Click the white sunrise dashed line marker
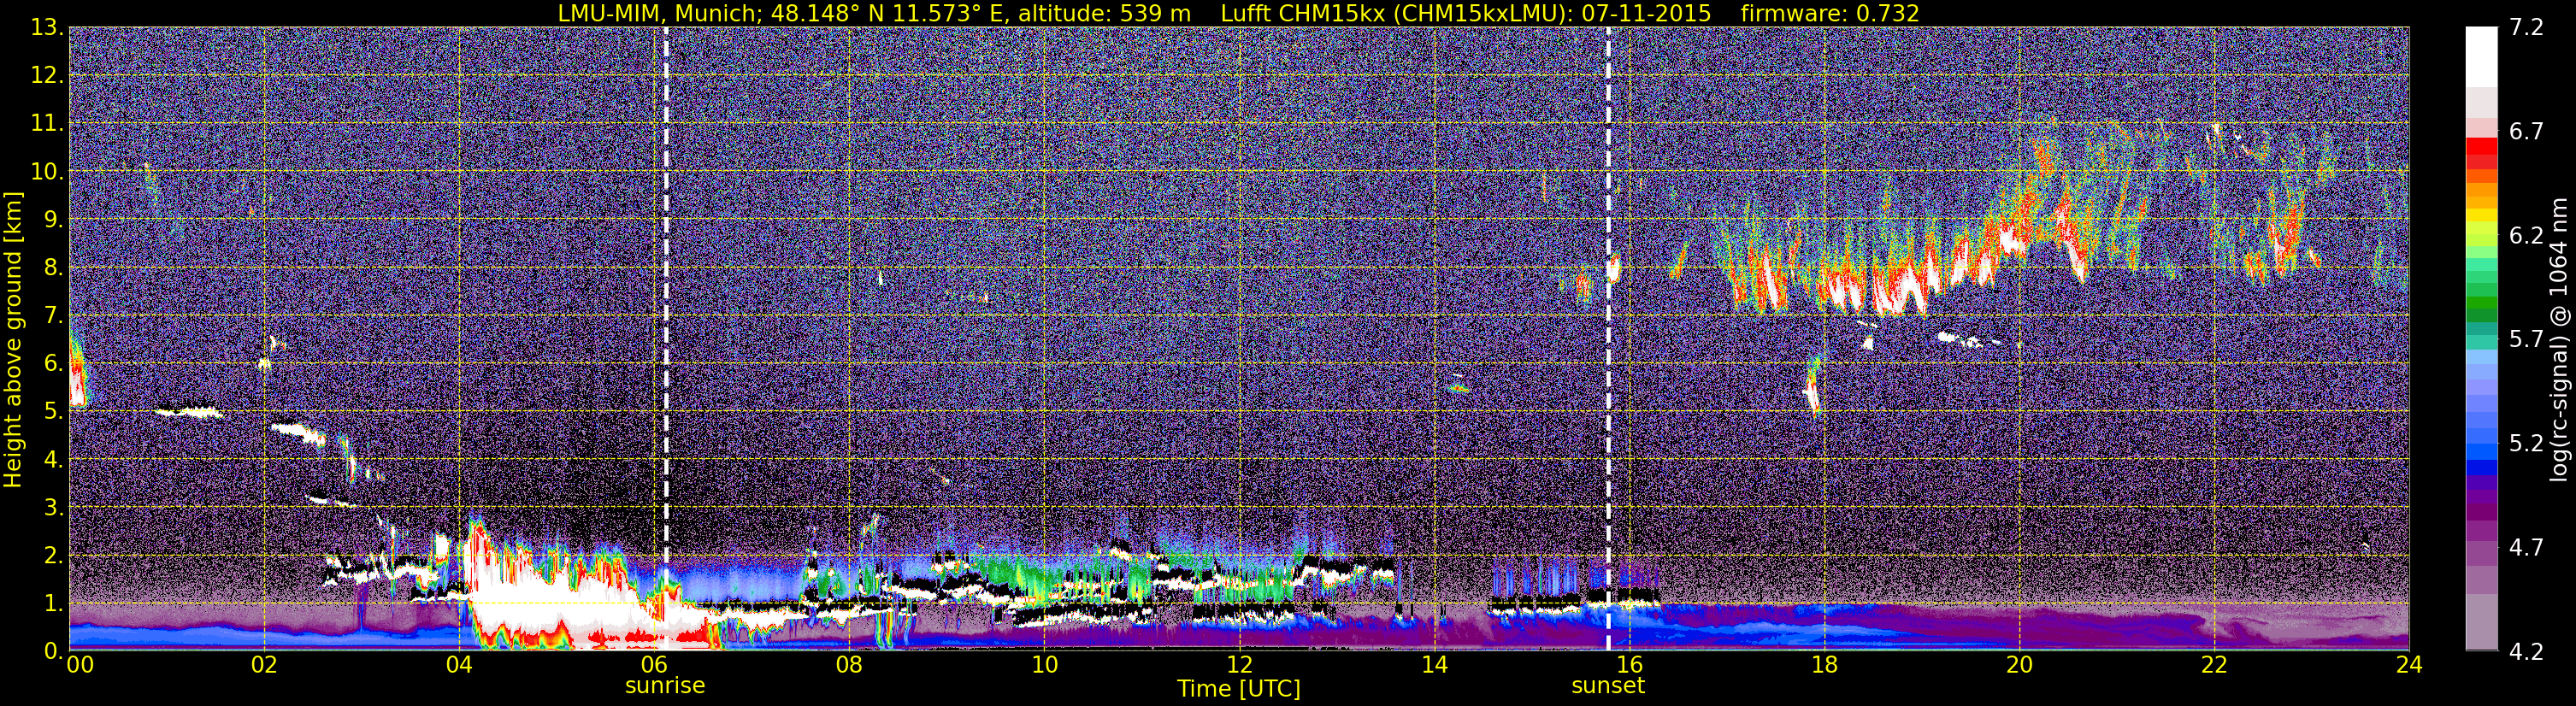Image resolution: width=2576 pixels, height=706 pixels. click(x=666, y=339)
